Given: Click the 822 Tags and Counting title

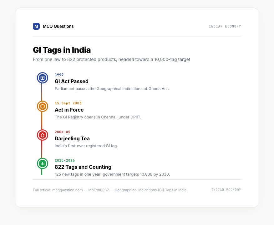Looking at the screenshot, I should coord(83,167).
